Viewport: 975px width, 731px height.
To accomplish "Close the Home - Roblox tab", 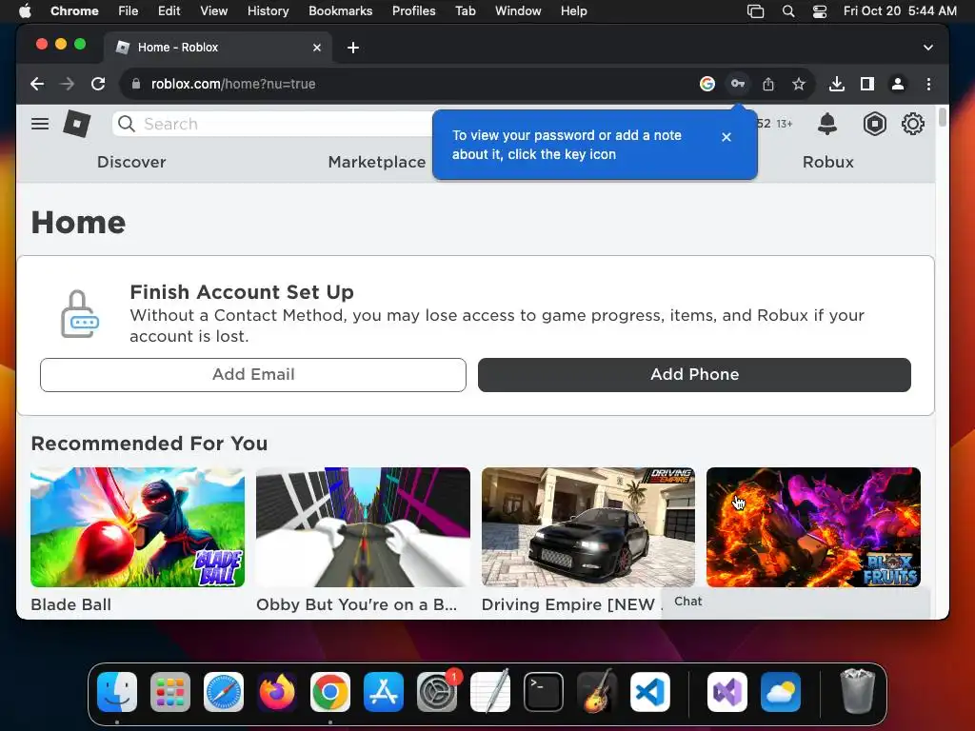I will [x=317, y=48].
